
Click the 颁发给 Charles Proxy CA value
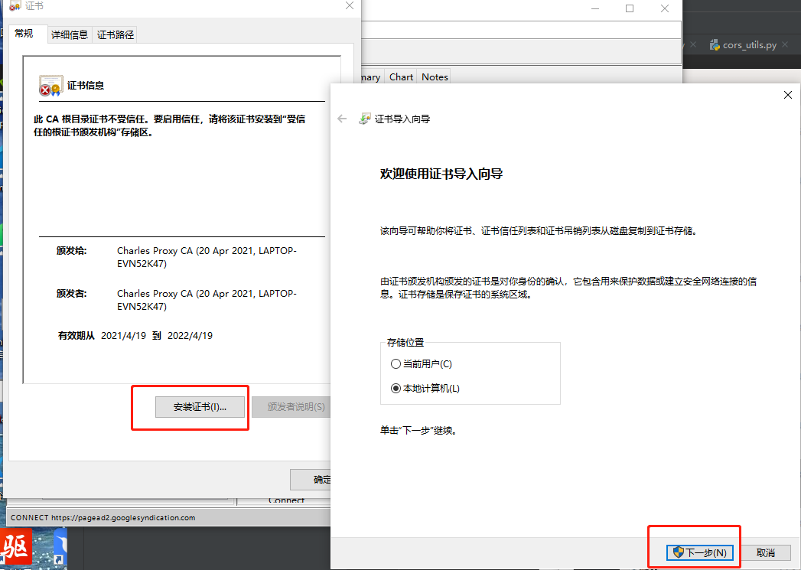(x=207, y=257)
